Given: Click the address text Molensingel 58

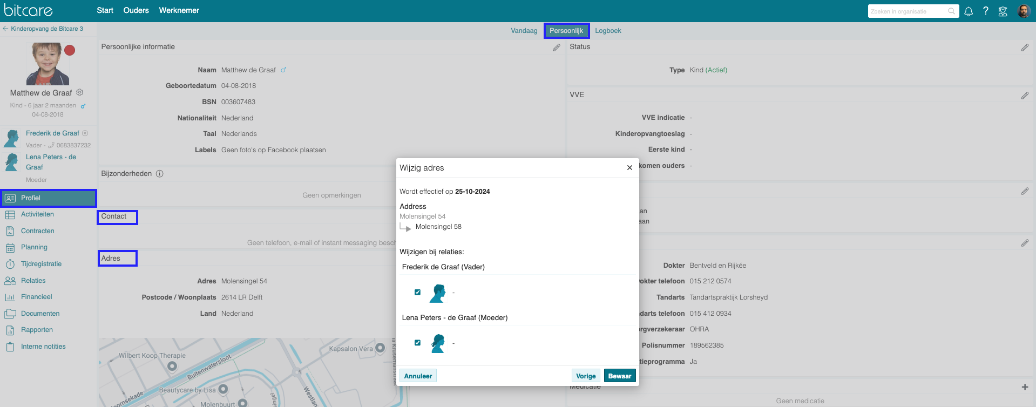Looking at the screenshot, I should [438, 227].
